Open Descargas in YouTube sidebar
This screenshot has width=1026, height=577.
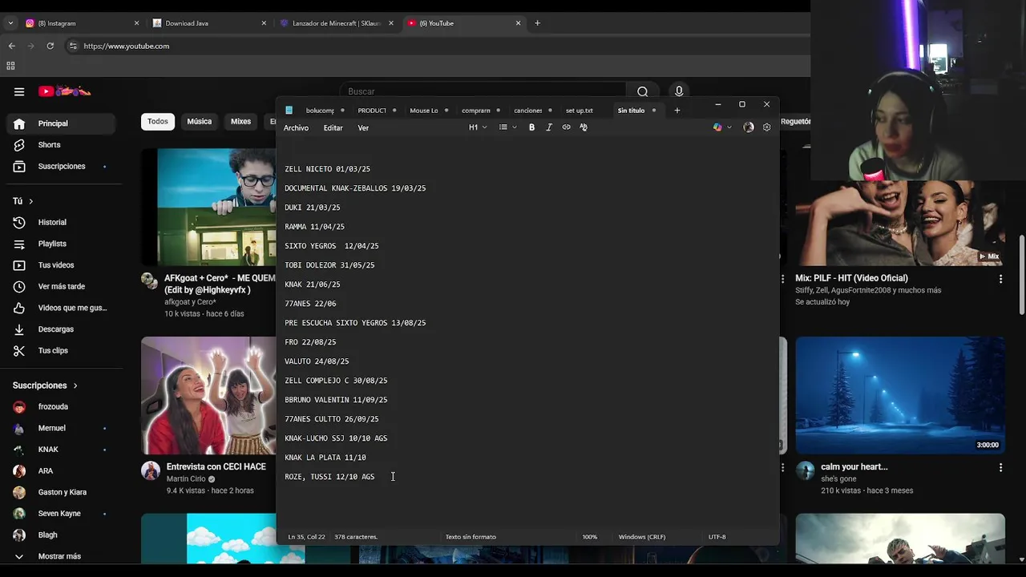point(61,329)
